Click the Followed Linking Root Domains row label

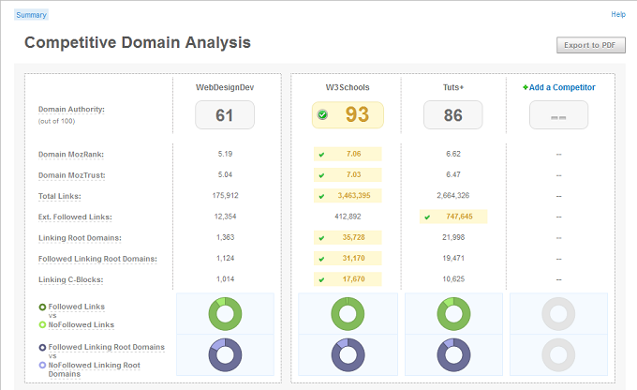(x=97, y=259)
